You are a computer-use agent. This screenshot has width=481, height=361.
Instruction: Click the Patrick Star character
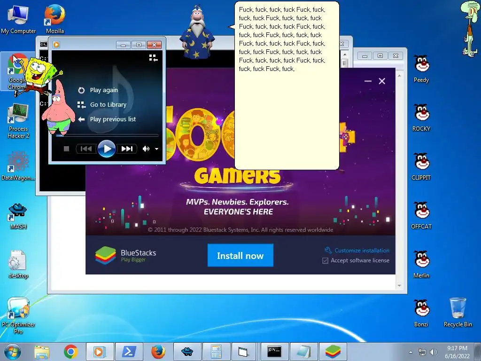[59, 108]
